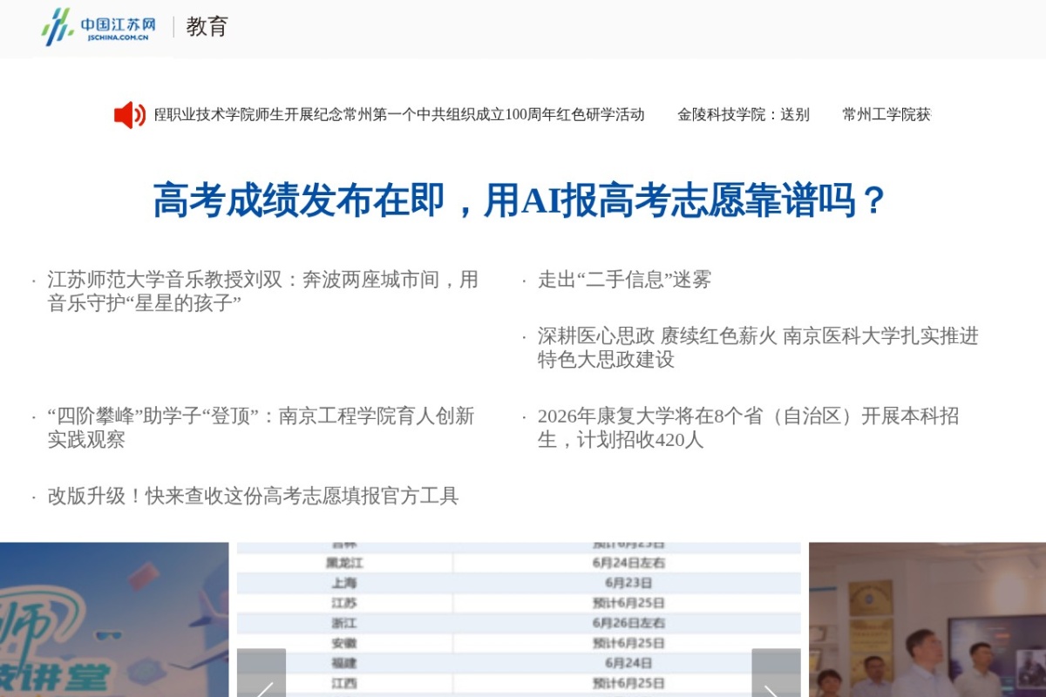Open ticker item 常州工学院获

point(886,114)
